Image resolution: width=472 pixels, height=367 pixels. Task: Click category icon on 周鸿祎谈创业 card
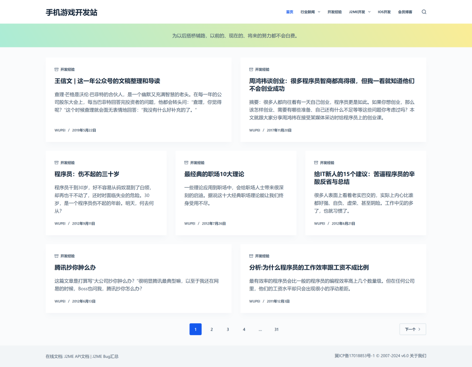pyautogui.click(x=251, y=70)
